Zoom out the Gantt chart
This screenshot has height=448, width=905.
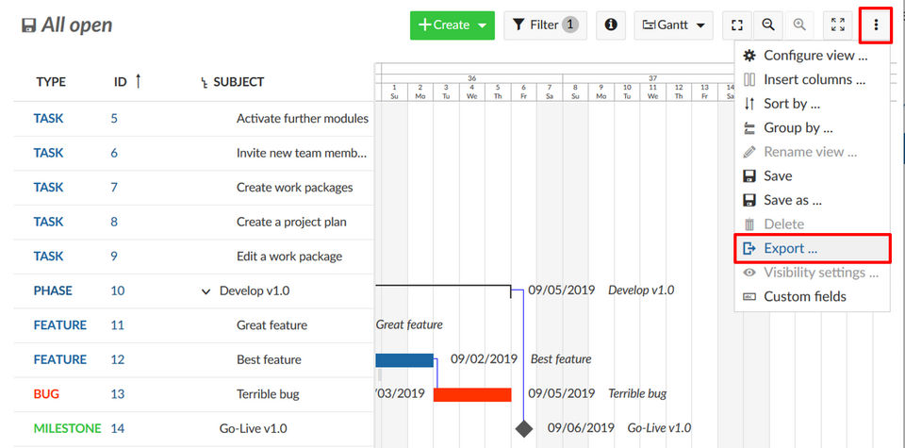pos(768,25)
